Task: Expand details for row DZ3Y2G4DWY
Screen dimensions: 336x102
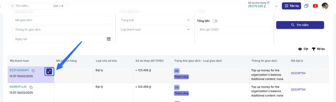Action: [x=49, y=71]
